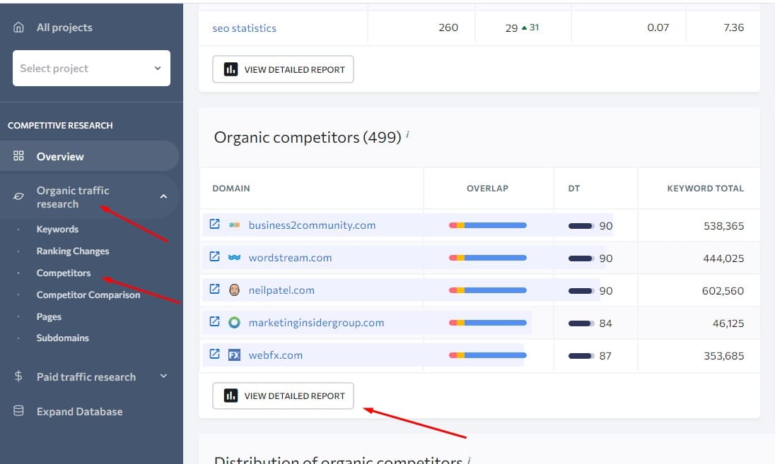Screen dimensions: 775x464
Task: Open the seo statistics keyword link
Action: (244, 28)
